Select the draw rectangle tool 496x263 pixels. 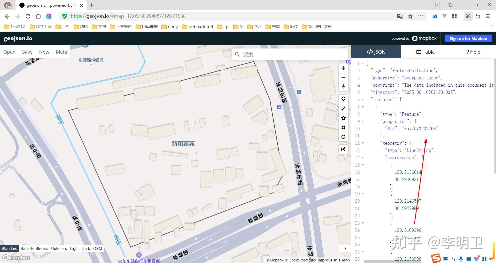[x=343, y=127]
